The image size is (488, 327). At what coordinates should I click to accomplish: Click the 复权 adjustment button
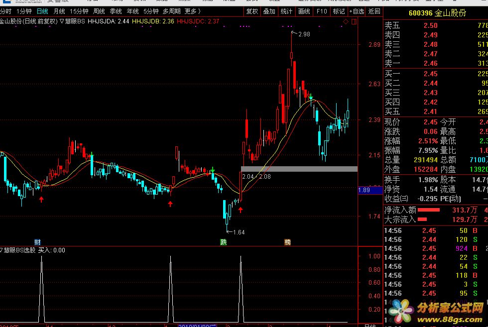pyautogui.click(x=252, y=11)
